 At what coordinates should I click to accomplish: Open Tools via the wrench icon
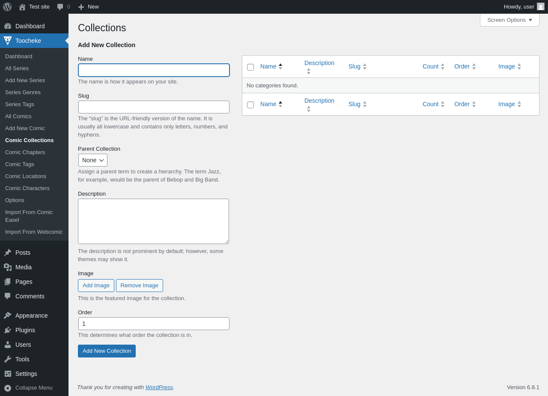coord(8,359)
